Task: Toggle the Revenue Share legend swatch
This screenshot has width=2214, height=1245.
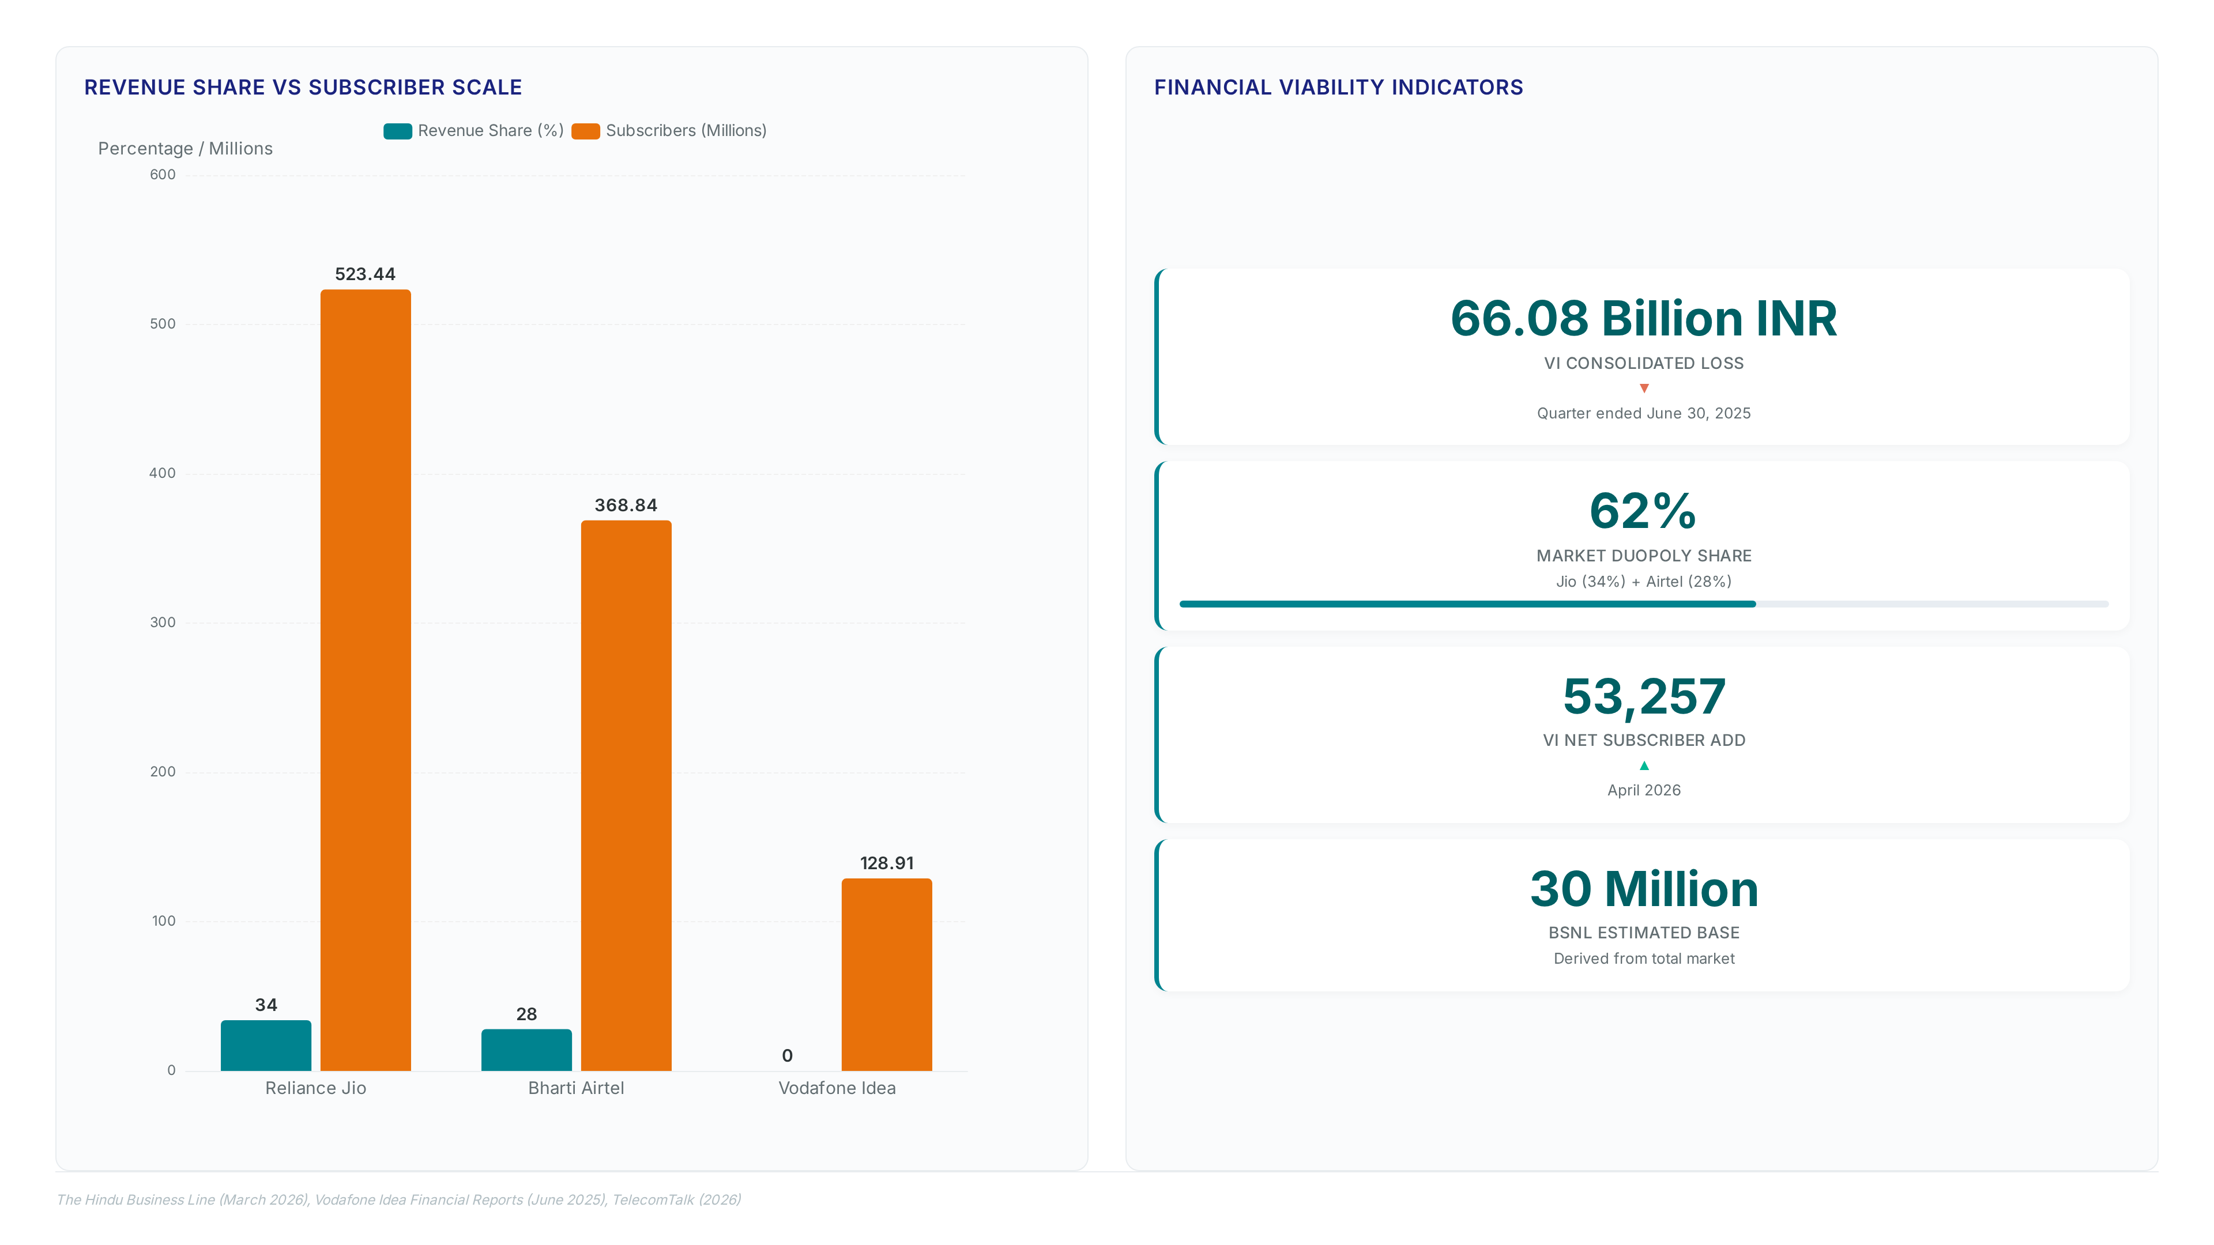Action: (x=397, y=131)
